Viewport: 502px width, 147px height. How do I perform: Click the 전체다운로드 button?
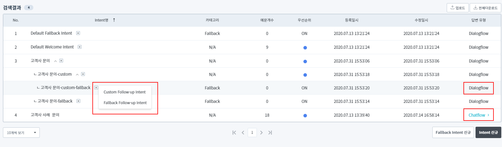(485, 8)
